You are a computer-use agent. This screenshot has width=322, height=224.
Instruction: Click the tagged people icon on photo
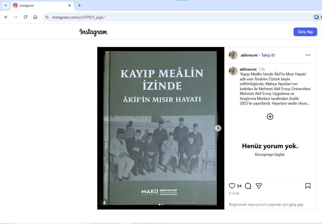tap(104, 202)
